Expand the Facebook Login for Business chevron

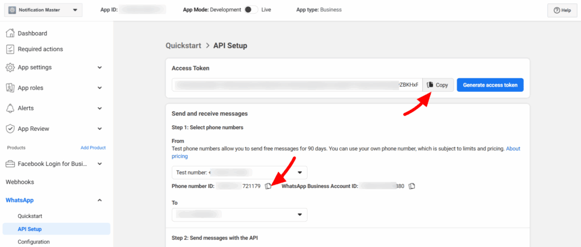[x=99, y=163]
